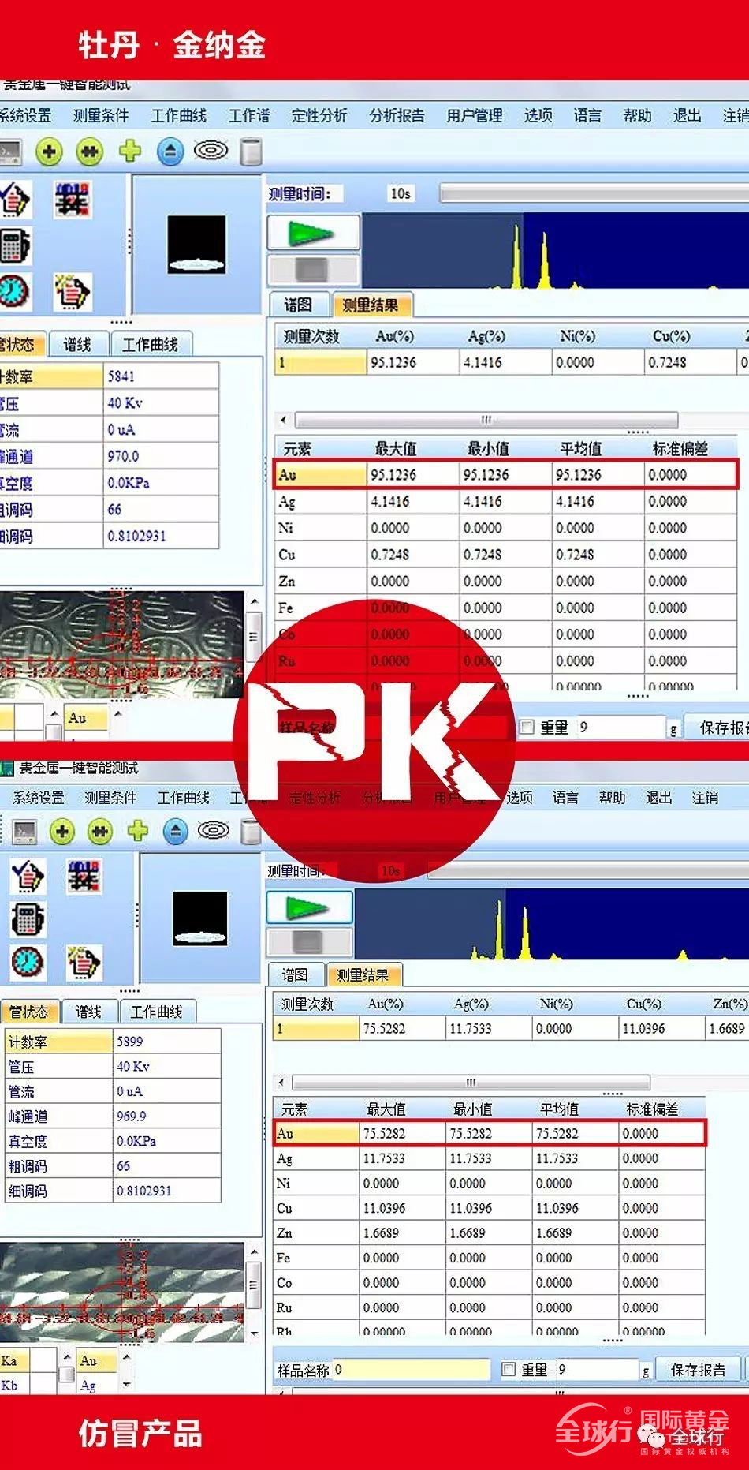Click 退出 menu in the Au 75.5282 window
The height and width of the screenshot is (1470, 749).
(x=658, y=798)
